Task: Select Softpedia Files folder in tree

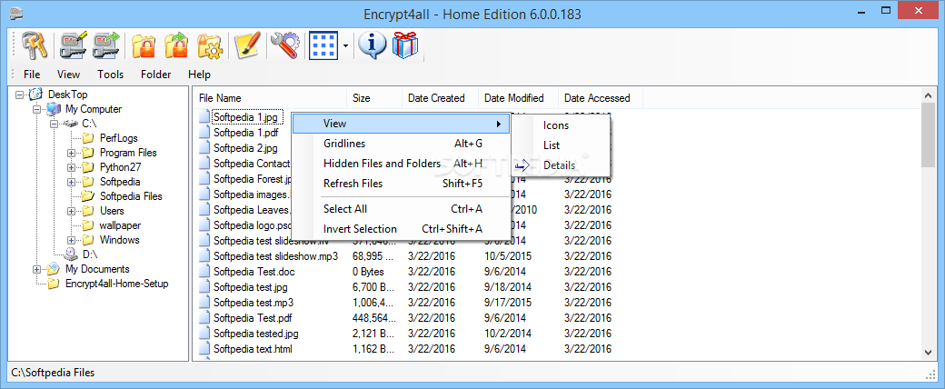Action: point(131,196)
